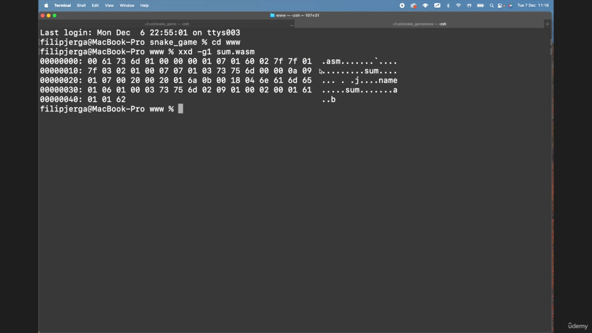Open the Help menu
Screen dimensions: 592x333
click(x=144, y=6)
